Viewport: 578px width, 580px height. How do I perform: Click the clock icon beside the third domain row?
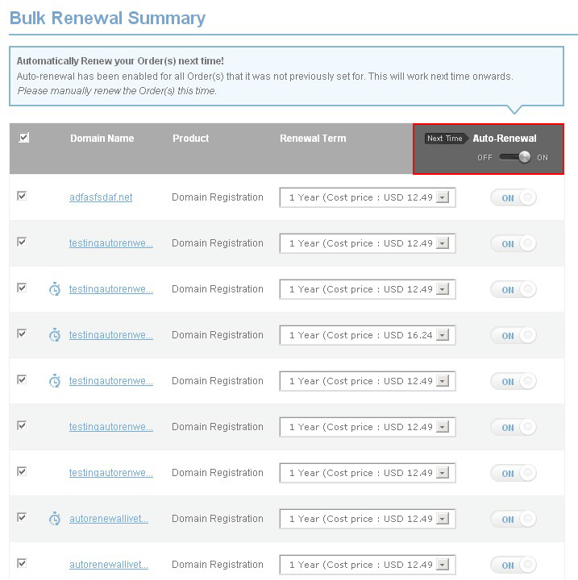[x=54, y=289]
